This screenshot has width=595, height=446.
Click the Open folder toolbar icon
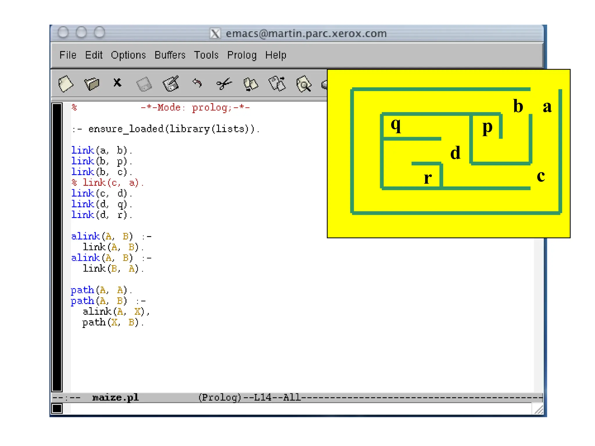point(92,84)
